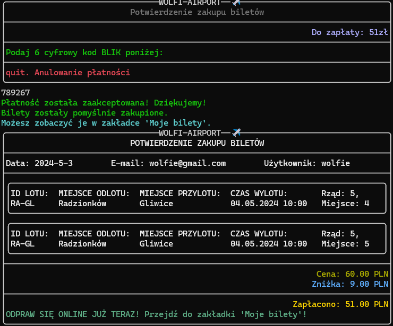Click 'Użytkownik: wolfie' field

(x=307, y=163)
